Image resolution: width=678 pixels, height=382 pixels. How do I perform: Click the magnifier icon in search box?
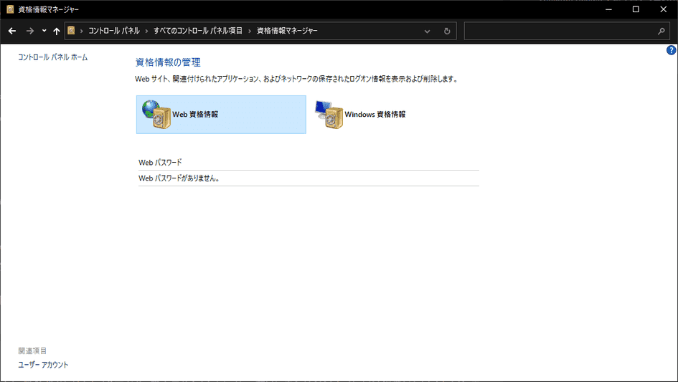(x=661, y=31)
